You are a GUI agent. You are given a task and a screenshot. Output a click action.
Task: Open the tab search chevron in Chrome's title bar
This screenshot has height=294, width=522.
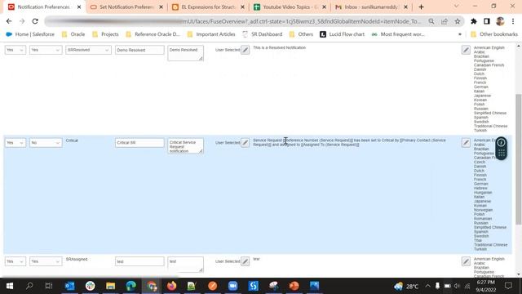[x=456, y=7]
